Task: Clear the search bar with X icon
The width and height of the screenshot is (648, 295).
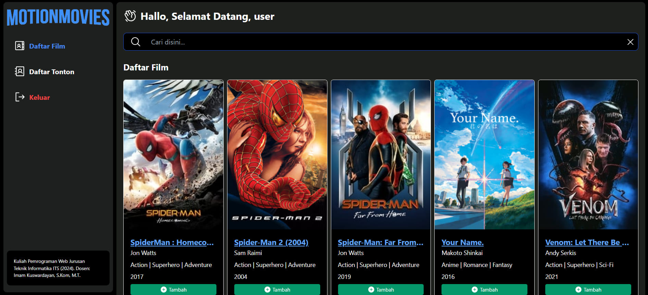Action: pyautogui.click(x=630, y=42)
